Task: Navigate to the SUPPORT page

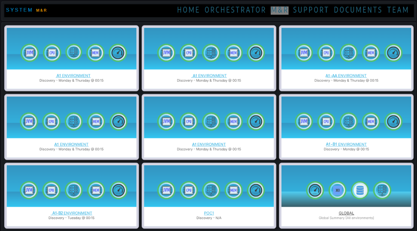Action: pos(311,10)
